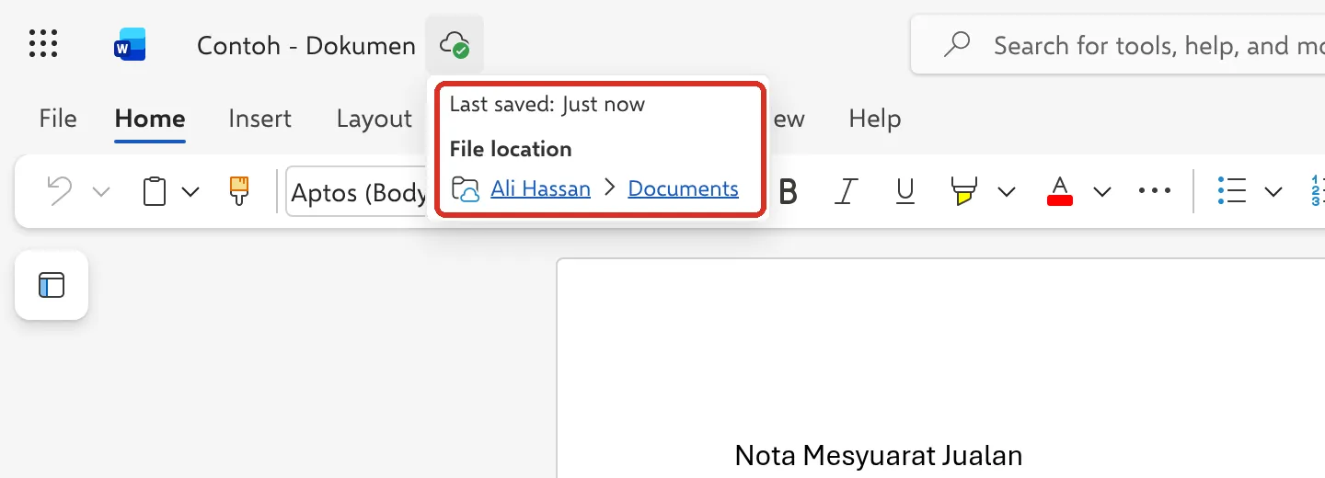Switch to the Insert tab

click(259, 119)
